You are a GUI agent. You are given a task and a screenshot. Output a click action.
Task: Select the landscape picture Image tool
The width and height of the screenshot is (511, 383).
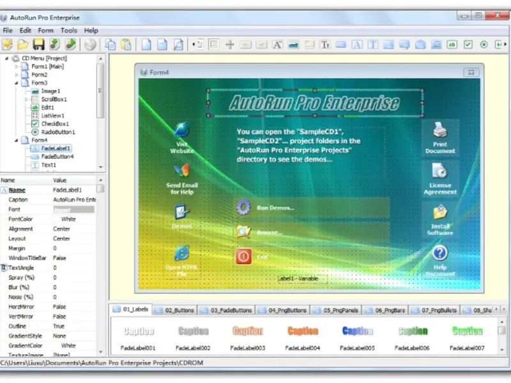click(x=293, y=45)
